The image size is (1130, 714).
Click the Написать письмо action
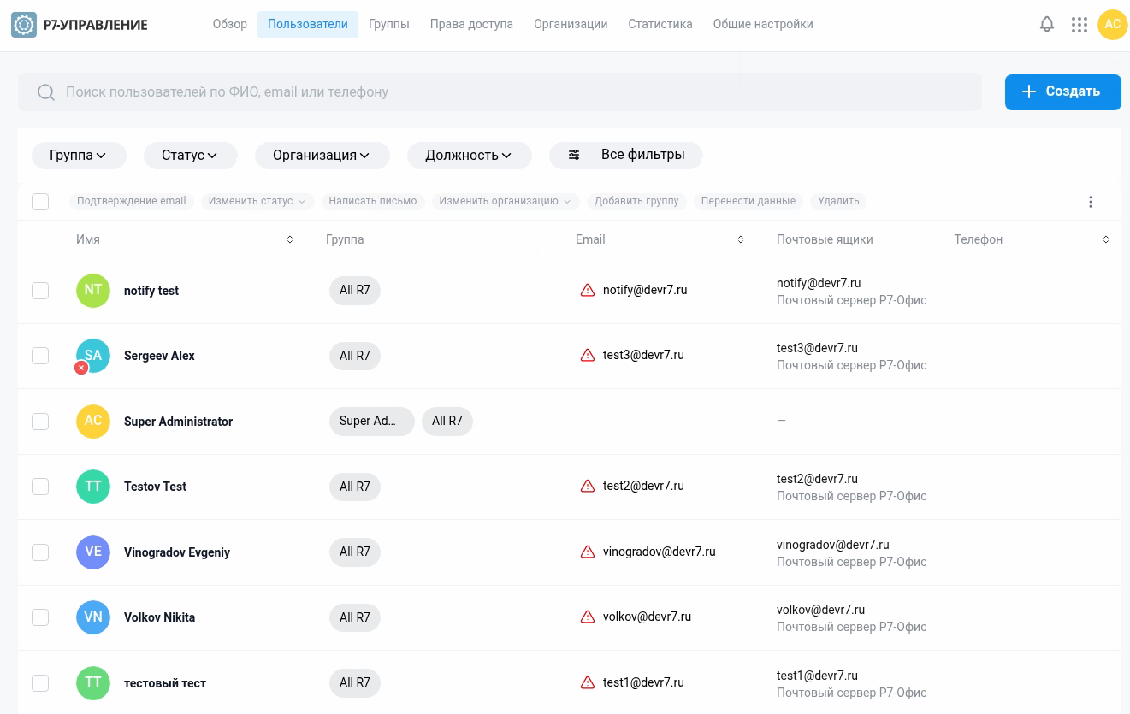[x=373, y=202]
